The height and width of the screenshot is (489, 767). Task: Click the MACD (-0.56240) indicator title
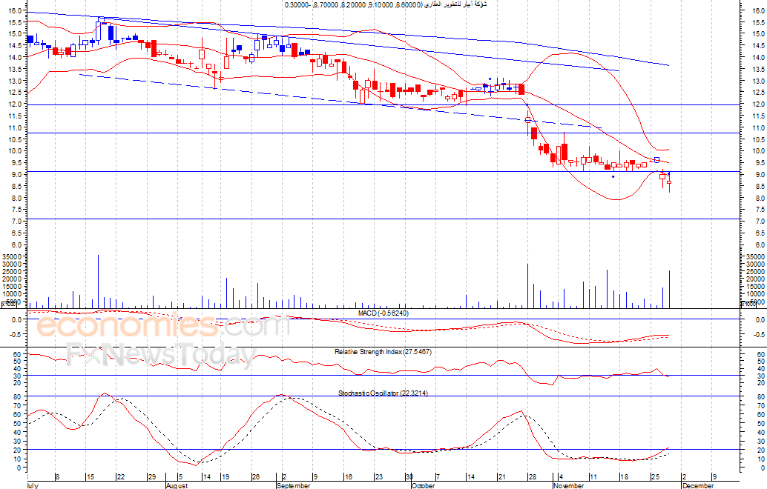(x=383, y=313)
